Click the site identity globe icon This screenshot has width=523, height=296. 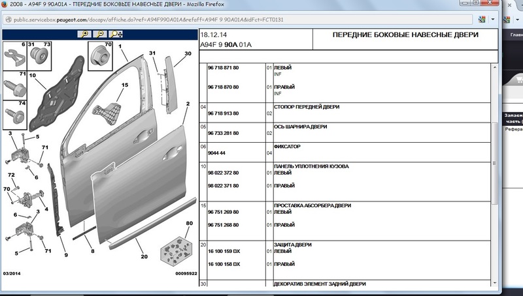tap(8, 20)
